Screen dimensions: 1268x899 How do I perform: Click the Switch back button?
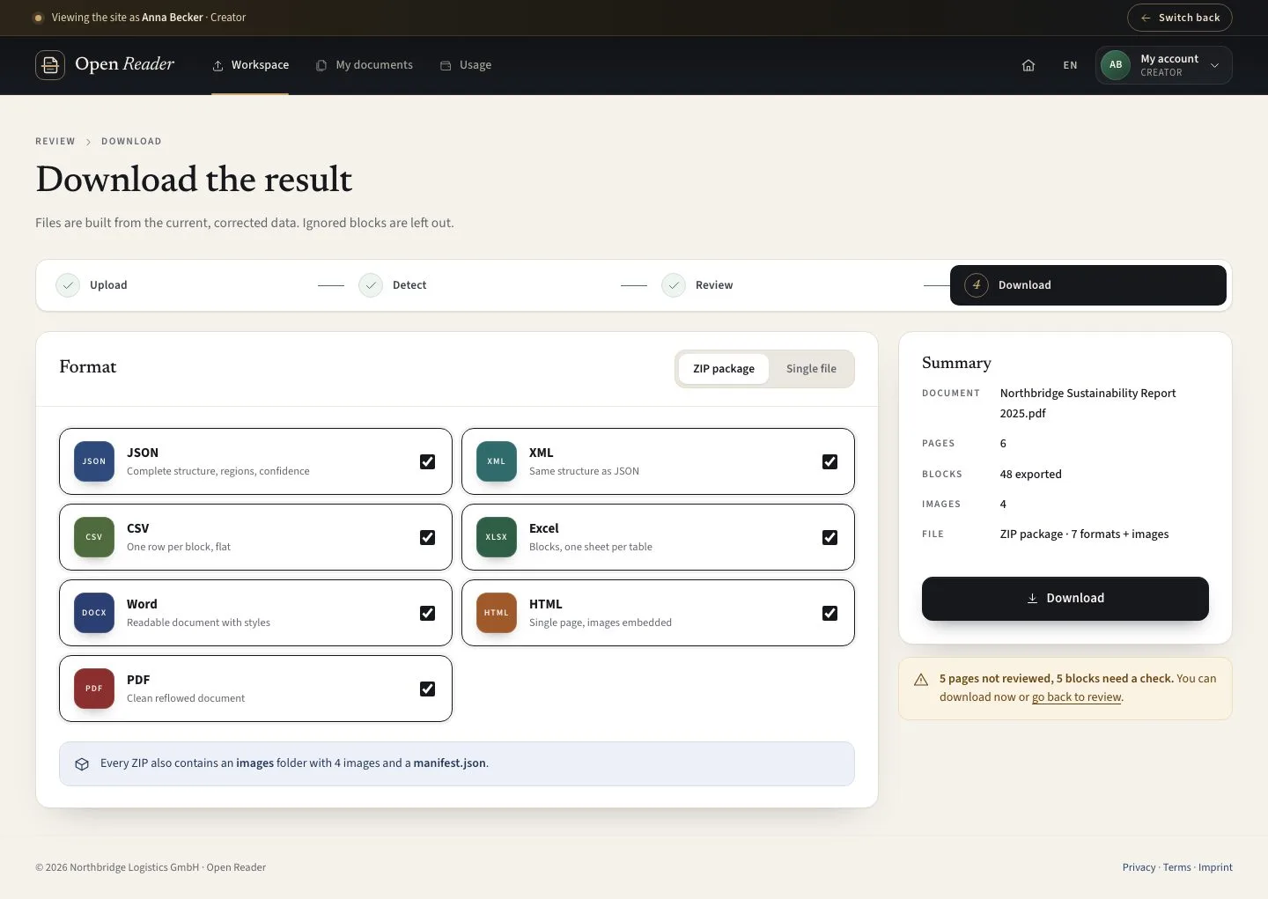[1180, 18]
